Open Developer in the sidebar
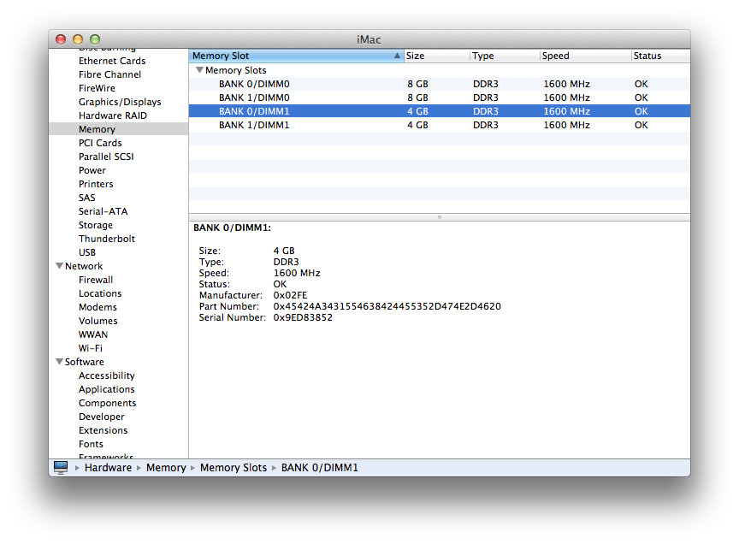Viewport: 739px width, 544px height. [101, 417]
